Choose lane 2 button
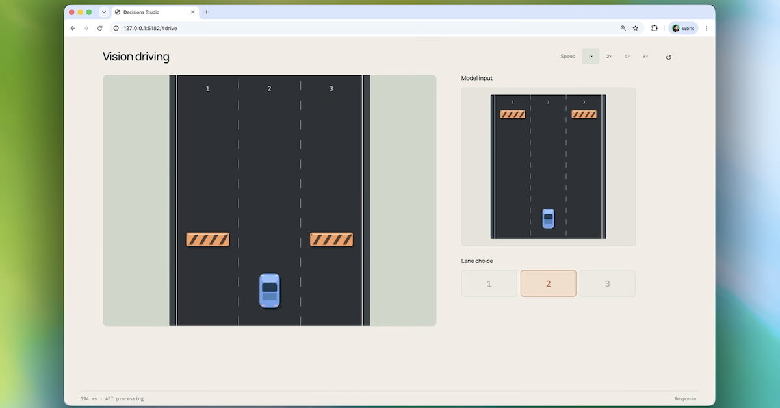 [x=548, y=283]
